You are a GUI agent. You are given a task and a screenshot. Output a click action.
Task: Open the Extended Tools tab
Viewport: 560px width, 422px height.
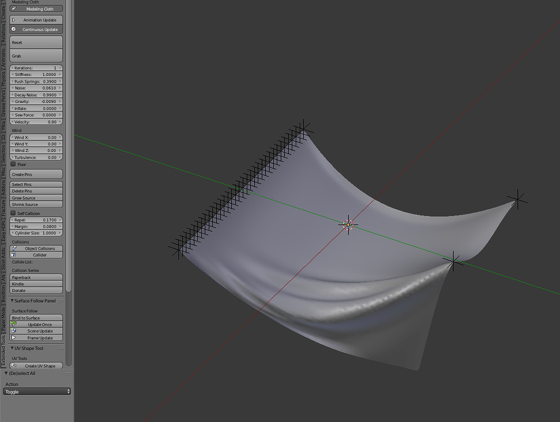[x=3, y=351]
